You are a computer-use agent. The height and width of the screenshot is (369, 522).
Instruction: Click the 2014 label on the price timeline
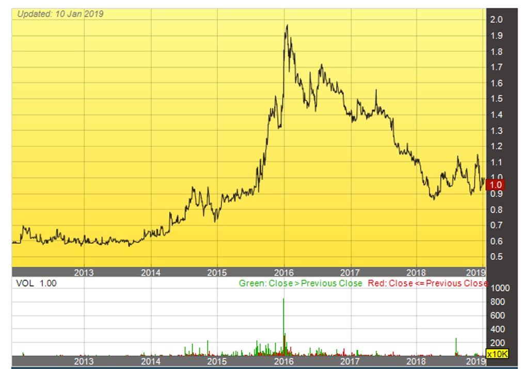[151, 271]
